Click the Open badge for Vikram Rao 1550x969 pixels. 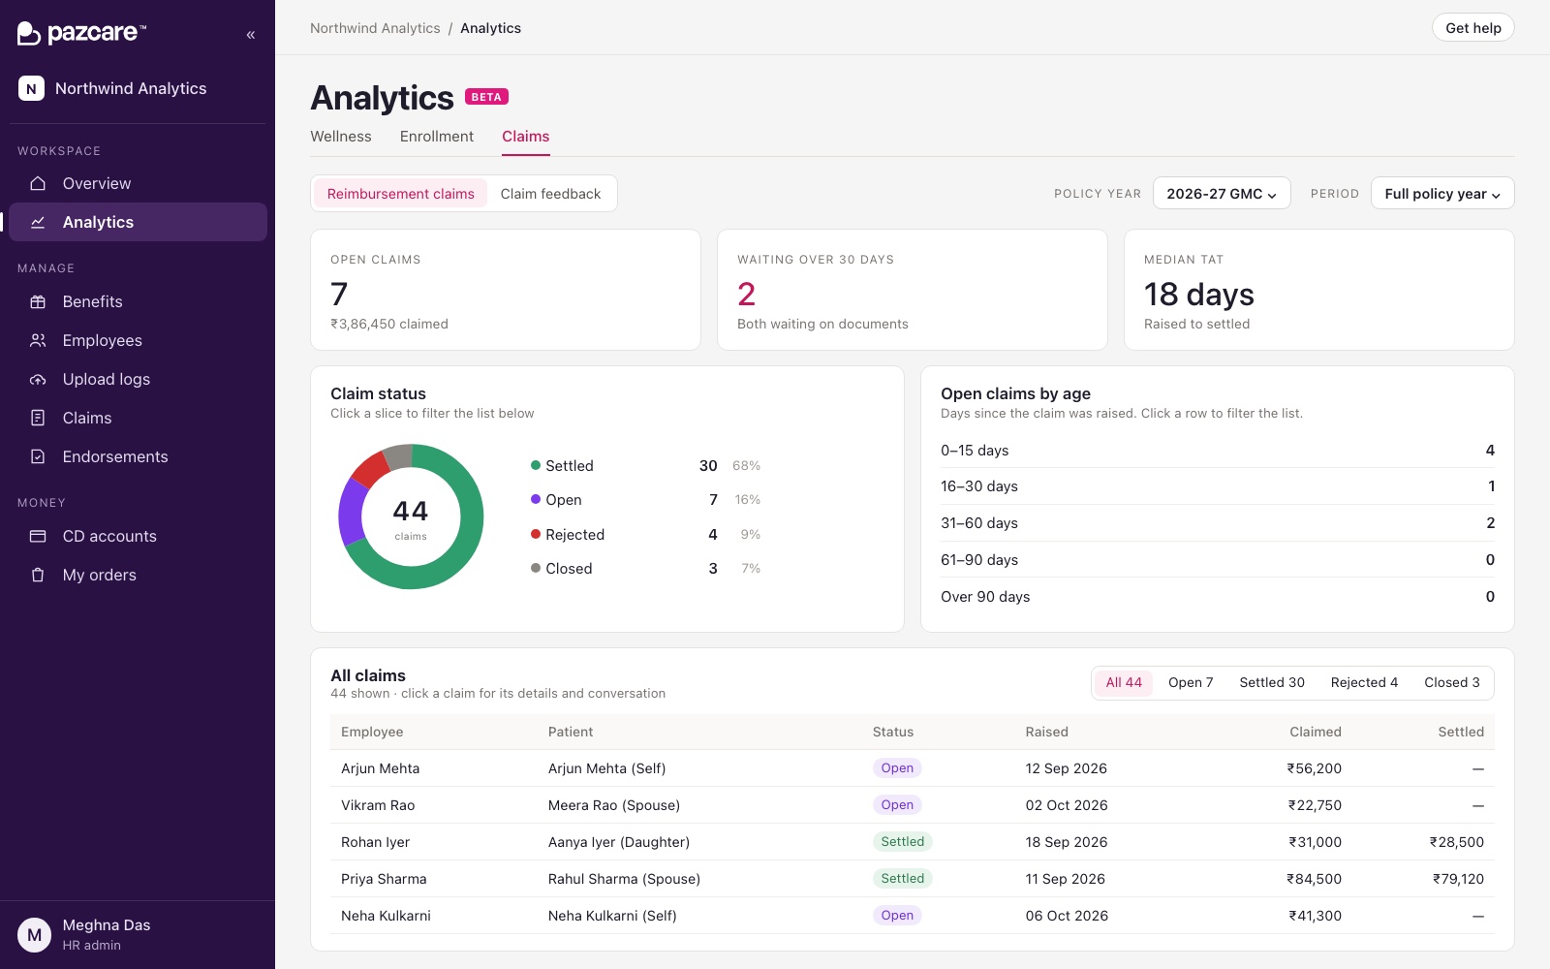[x=897, y=805]
